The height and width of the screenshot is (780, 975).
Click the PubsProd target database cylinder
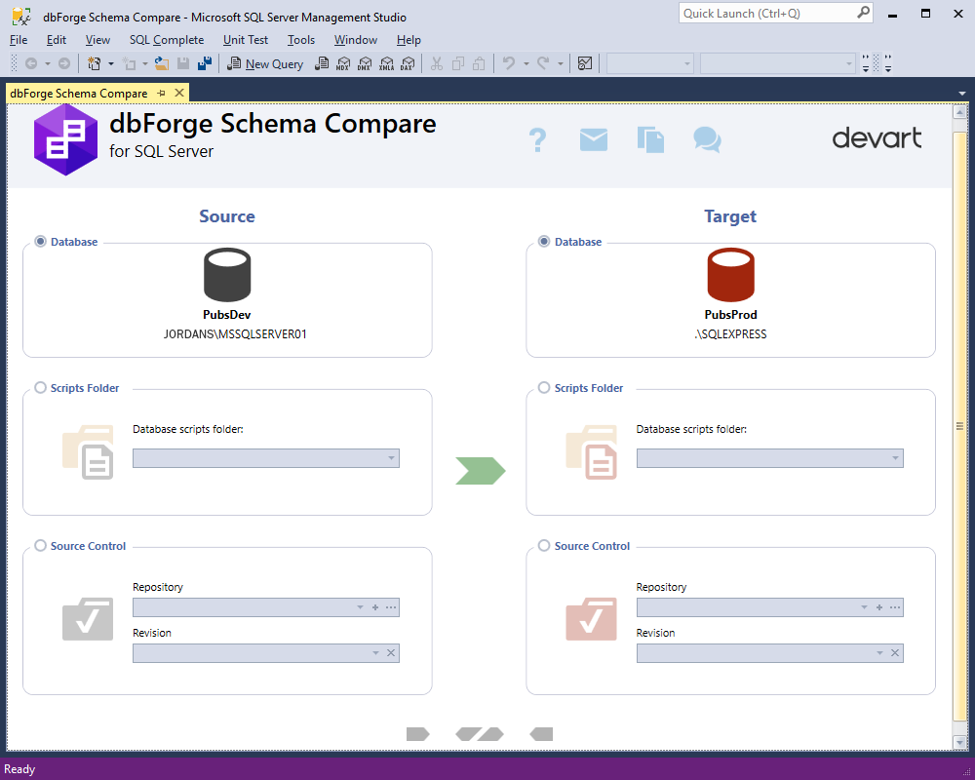[x=730, y=275]
